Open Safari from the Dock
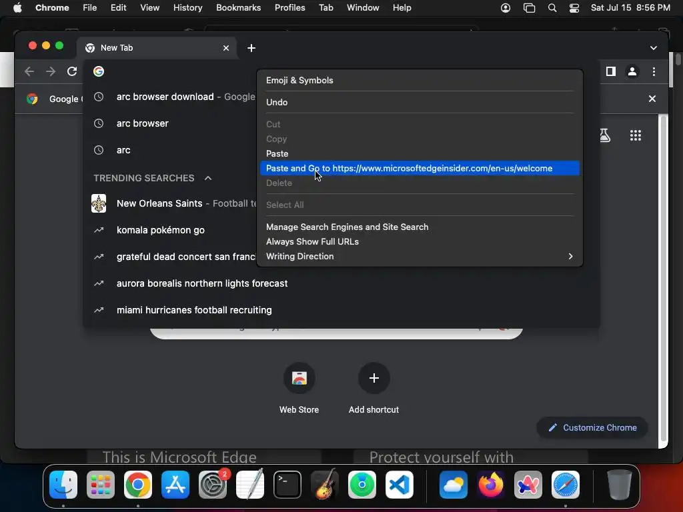 566,485
